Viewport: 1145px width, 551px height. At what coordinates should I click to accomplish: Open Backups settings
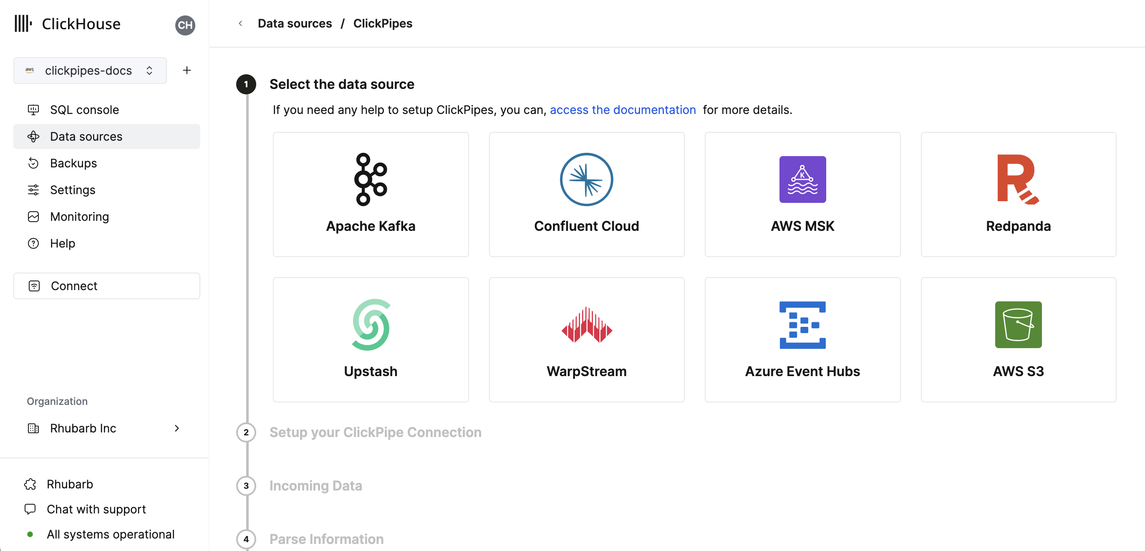point(73,162)
